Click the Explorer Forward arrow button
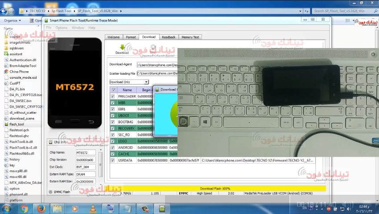 tap(11, 11)
